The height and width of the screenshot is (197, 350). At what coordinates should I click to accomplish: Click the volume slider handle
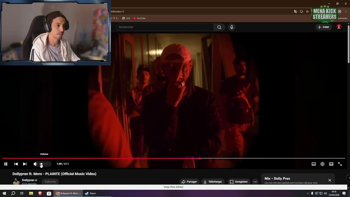click(x=41, y=164)
